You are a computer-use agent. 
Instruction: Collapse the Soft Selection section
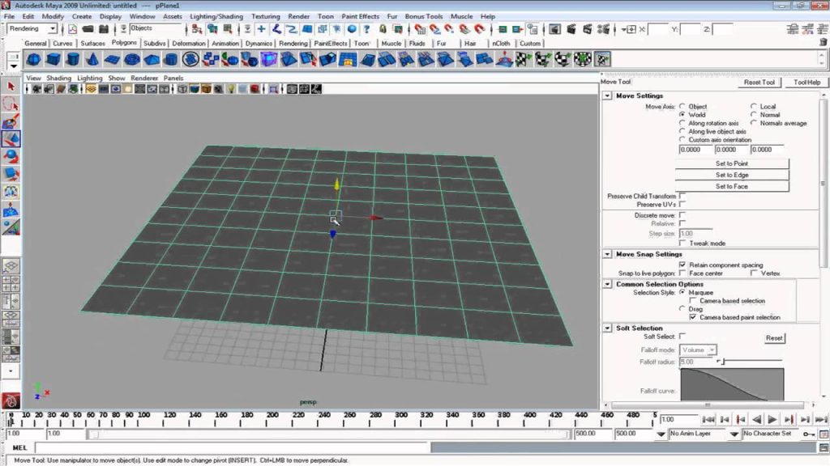[607, 328]
